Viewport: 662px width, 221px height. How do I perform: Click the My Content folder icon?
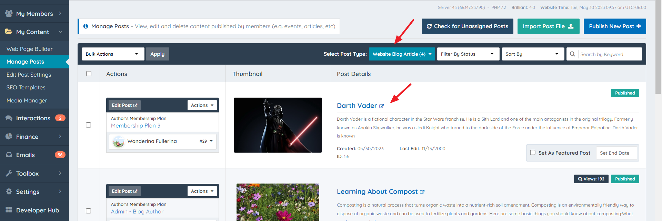pyautogui.click(x=9, y=32)
